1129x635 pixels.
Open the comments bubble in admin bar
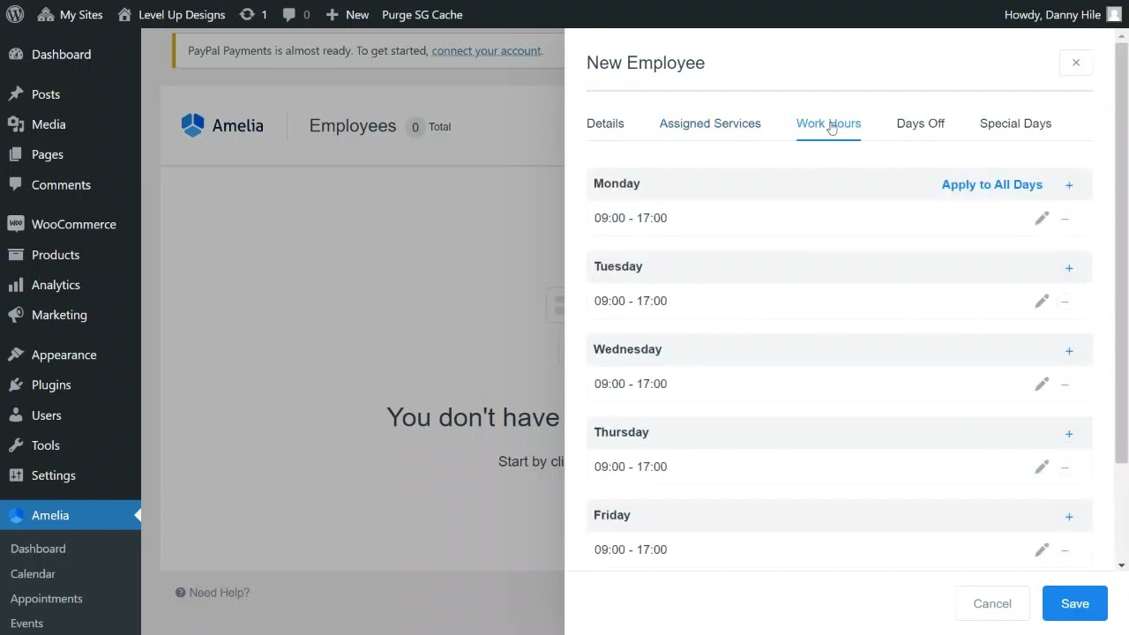[295, 14]
